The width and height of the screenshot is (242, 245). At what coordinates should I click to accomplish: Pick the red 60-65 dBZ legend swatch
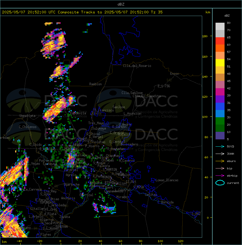[220, 41]
